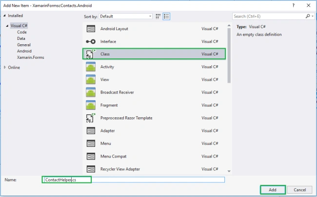The width and height of the screenshot is (317, 197).
Task: Select the Code category
Action: (22, 32)
